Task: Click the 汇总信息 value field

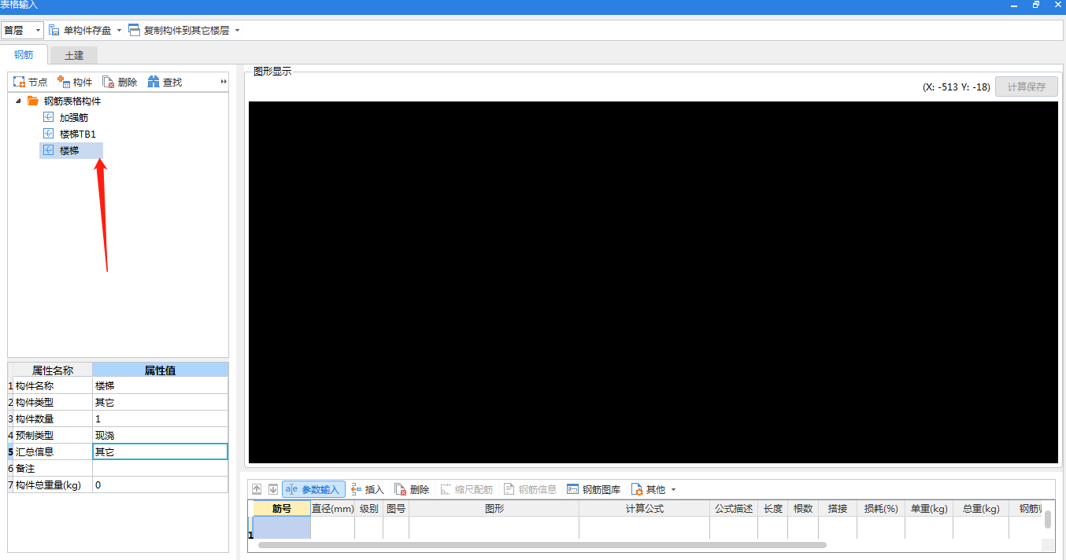Action: 160,451
